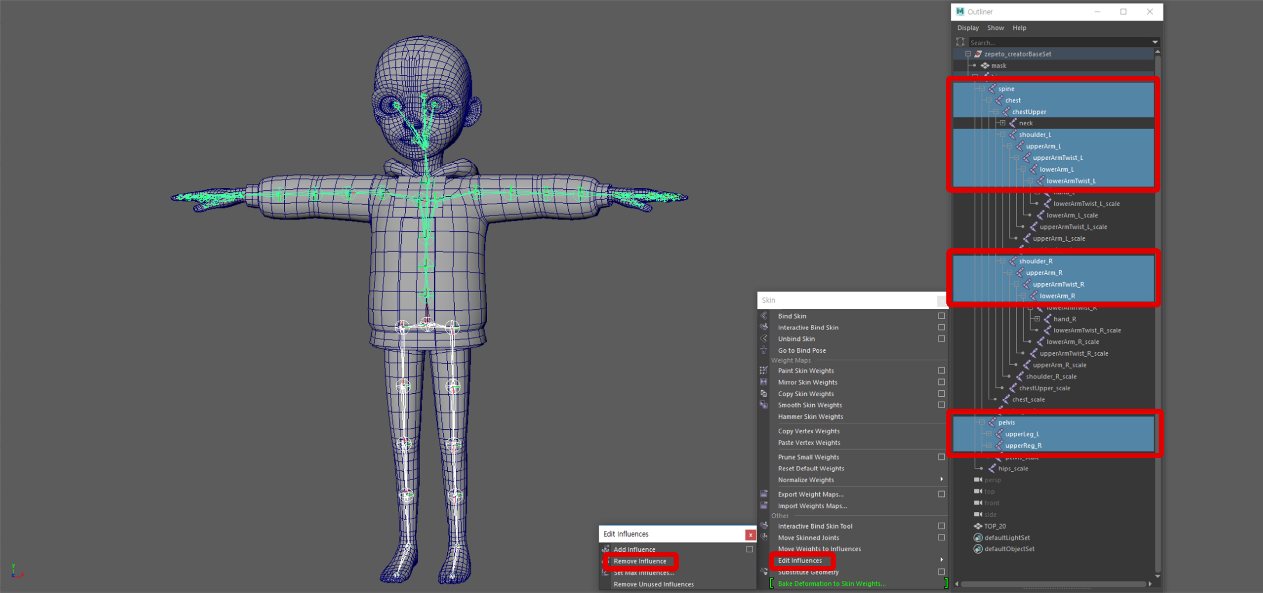Open Smooth Skin Weights option box
This screenshot has width=1263, height=593.
942,405
